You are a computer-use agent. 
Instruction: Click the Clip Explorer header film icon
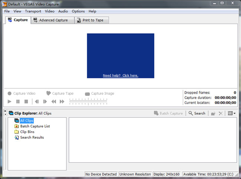tap(11, 113)
